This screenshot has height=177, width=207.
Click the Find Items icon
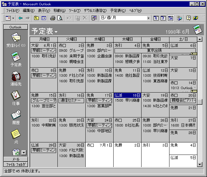coord(179,18)
